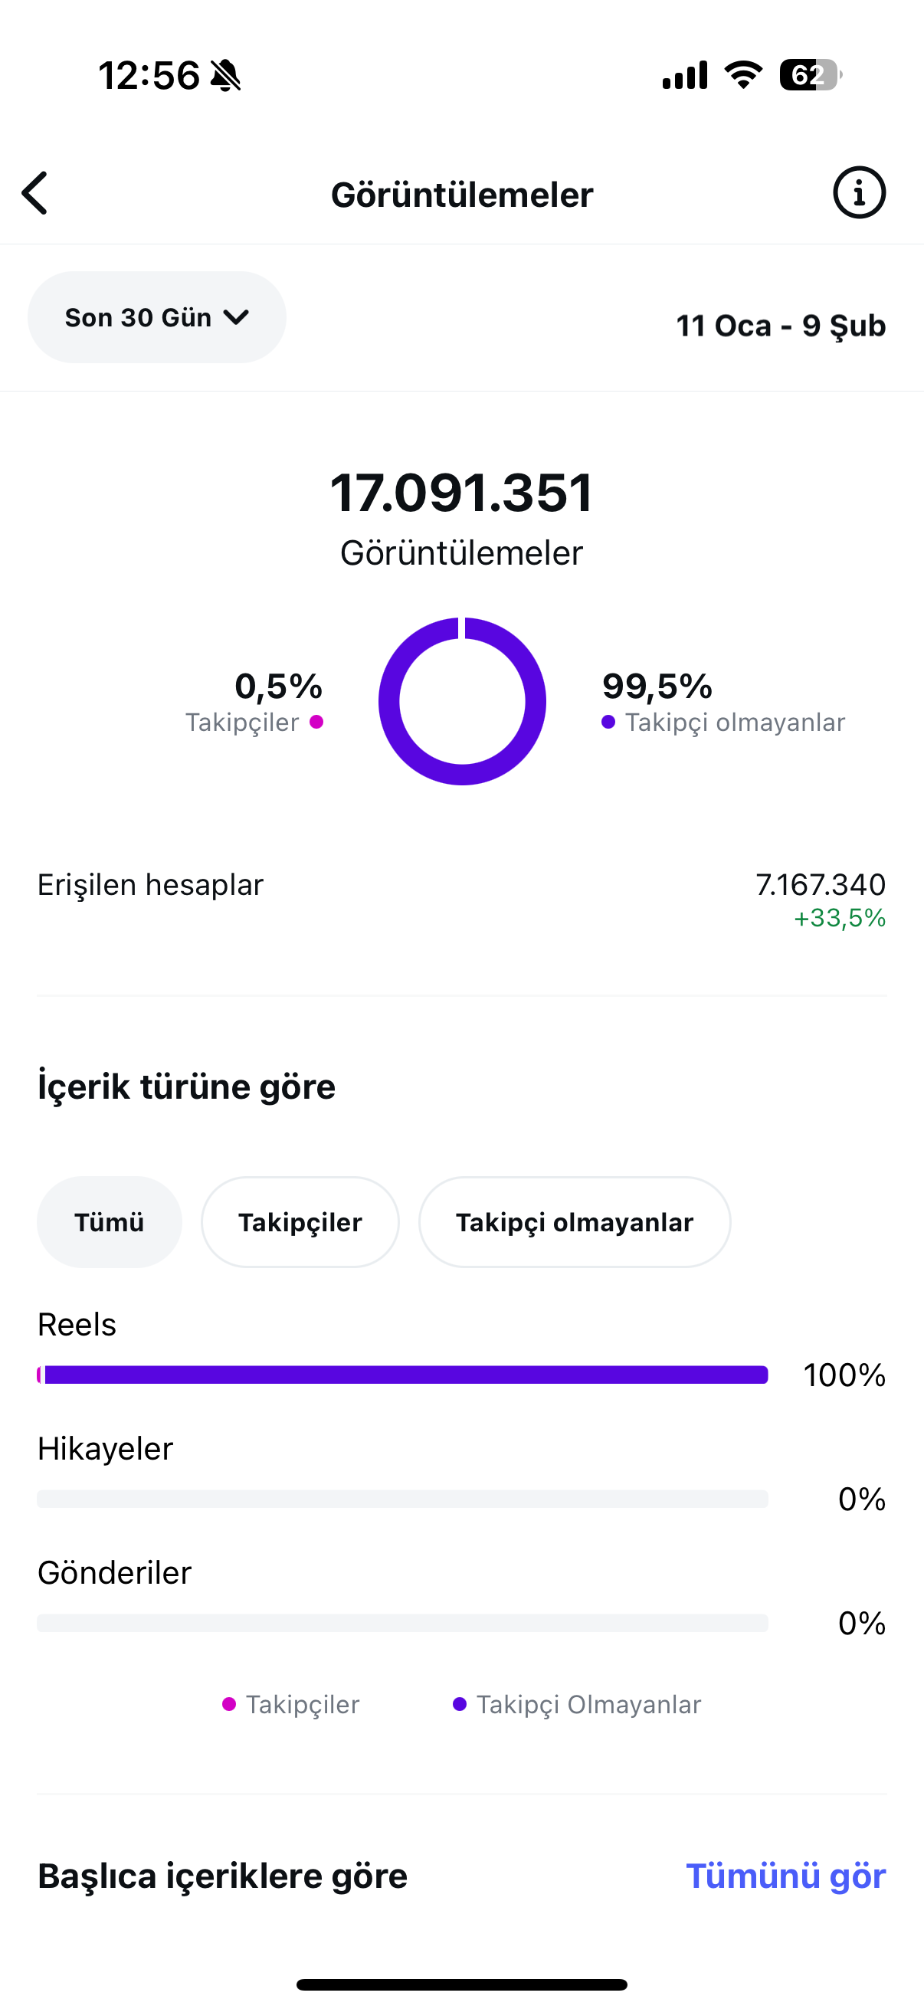Select the Takipçiler filter chip
This screenshot has height=2009, width=924.
pos(300,1222)
